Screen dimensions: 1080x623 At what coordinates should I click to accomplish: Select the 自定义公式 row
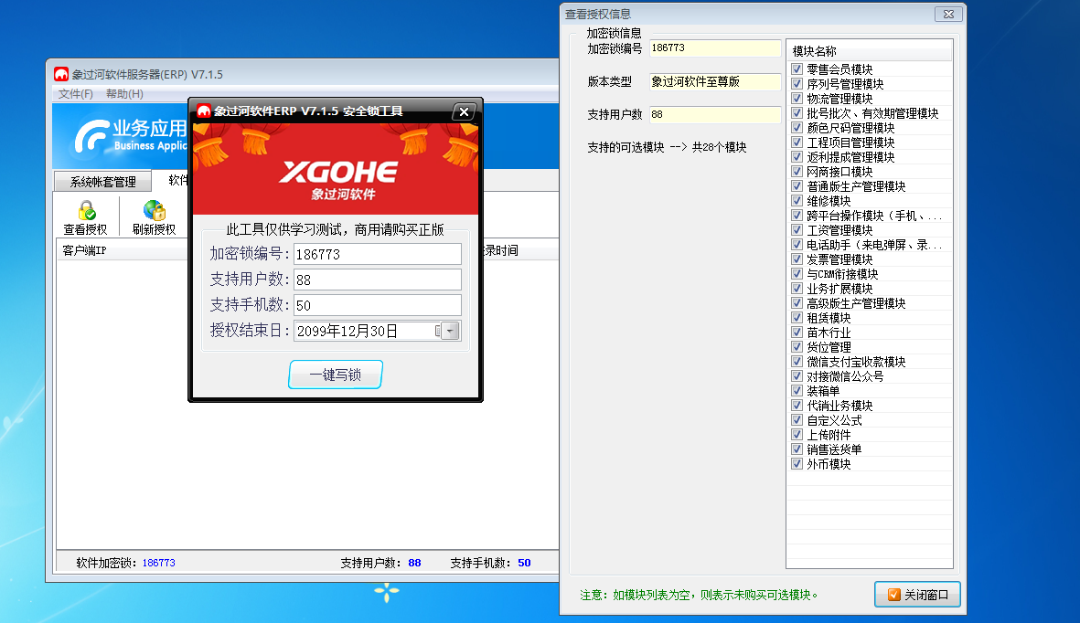point(870,420)
